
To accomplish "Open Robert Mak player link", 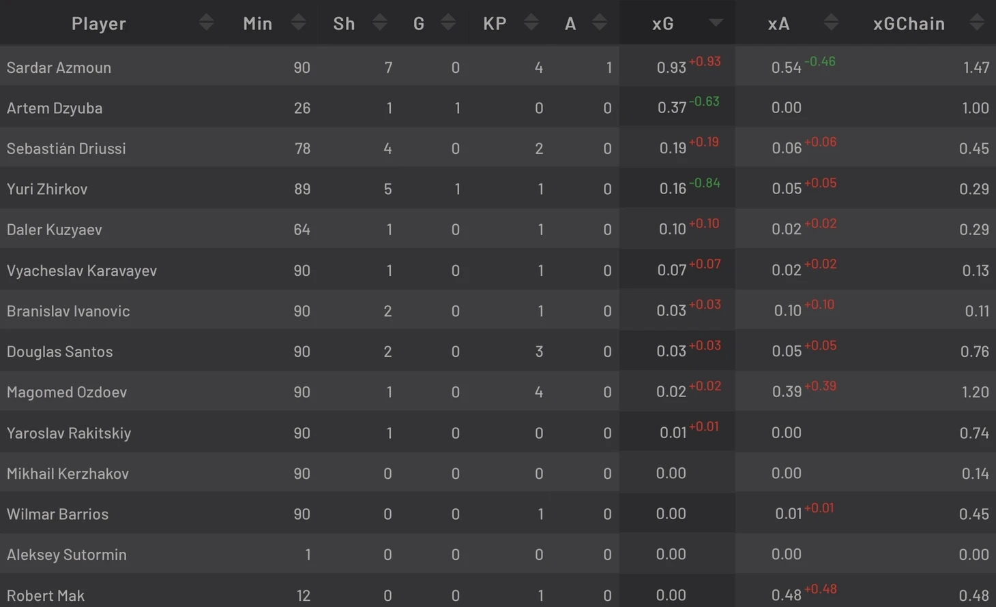I will point(46,595).
